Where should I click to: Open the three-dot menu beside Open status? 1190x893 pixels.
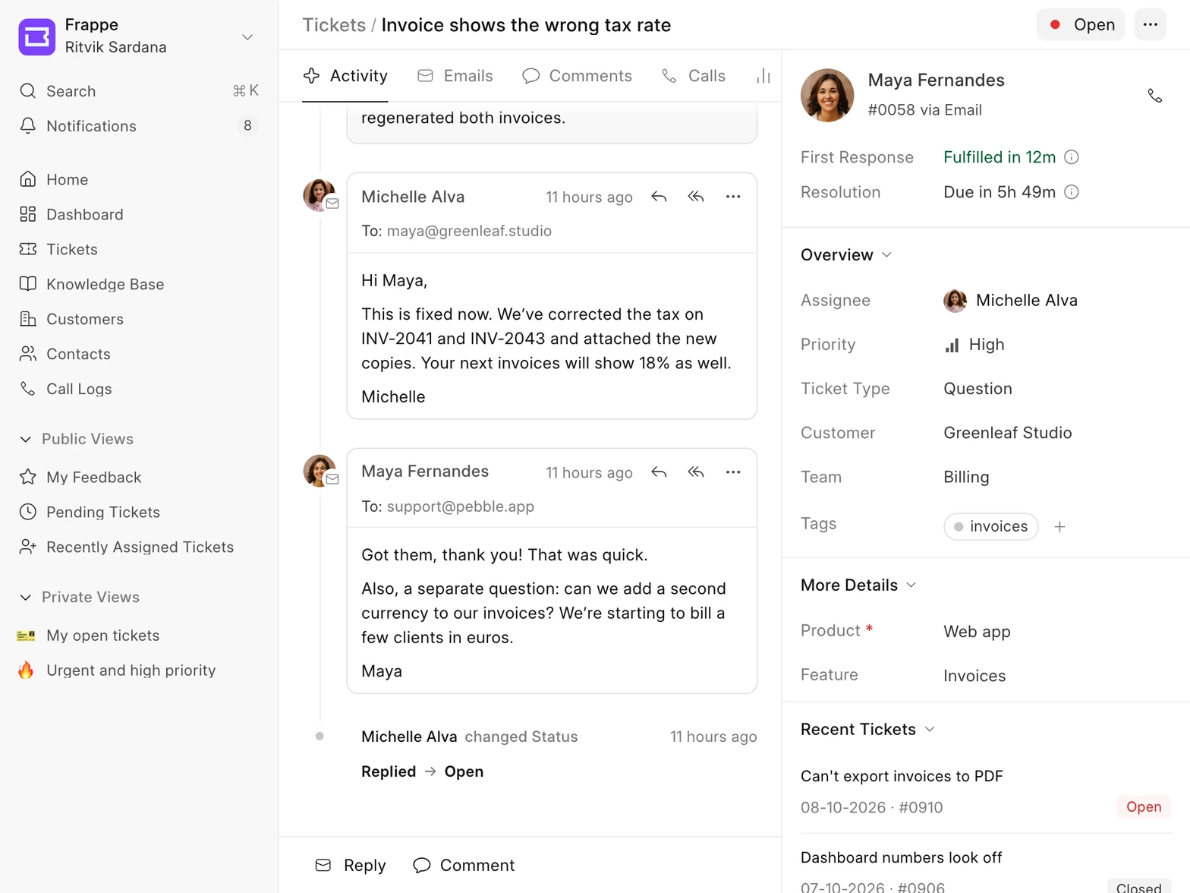(x=1150, y=25)
